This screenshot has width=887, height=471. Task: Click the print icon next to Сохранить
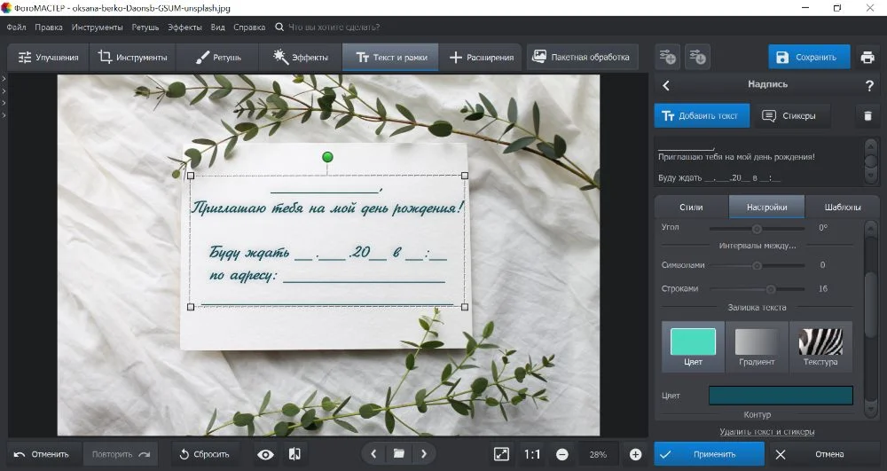[x=867, y=58]
